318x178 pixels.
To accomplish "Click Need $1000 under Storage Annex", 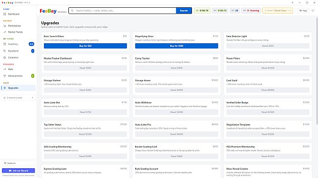I will 177,90.
